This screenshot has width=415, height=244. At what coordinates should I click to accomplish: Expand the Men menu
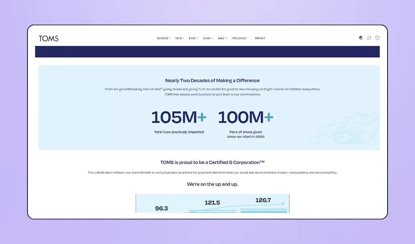180,38
